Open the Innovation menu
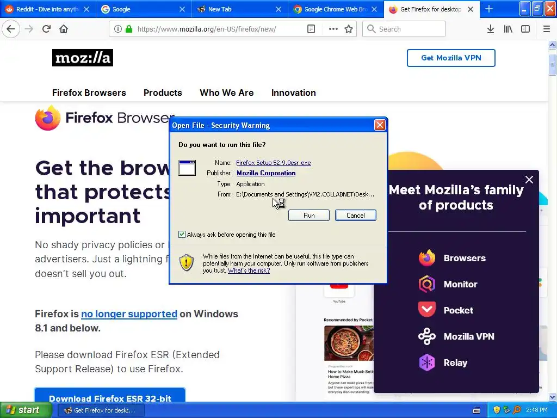 tap(293, 93)
